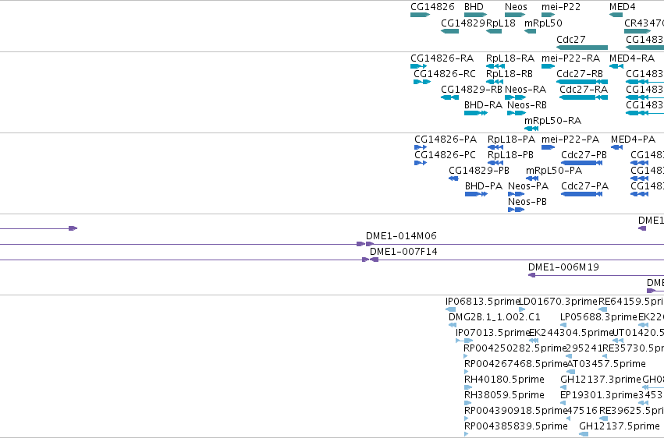The height and width of the screenshot is (438, 664).
Task: Select the MED4-RA transcript
Action: [616, 66]
